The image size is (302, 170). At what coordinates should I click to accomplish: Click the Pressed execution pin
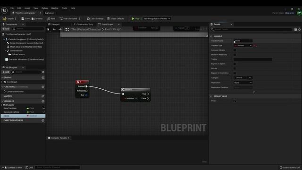[86, 86]
